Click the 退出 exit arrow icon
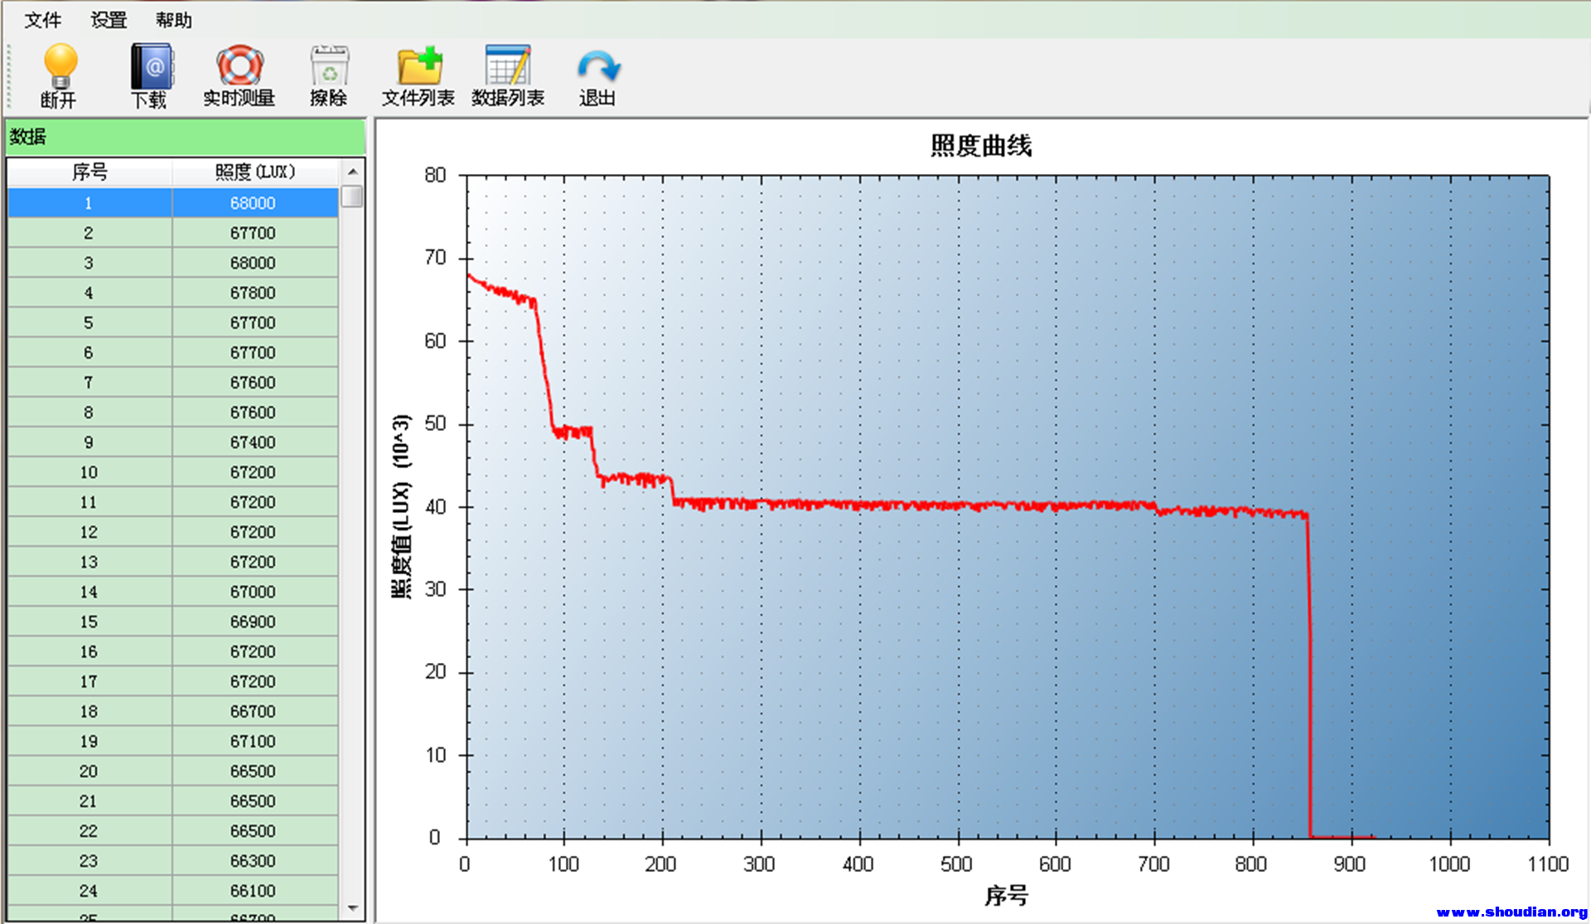 point(598,66)
